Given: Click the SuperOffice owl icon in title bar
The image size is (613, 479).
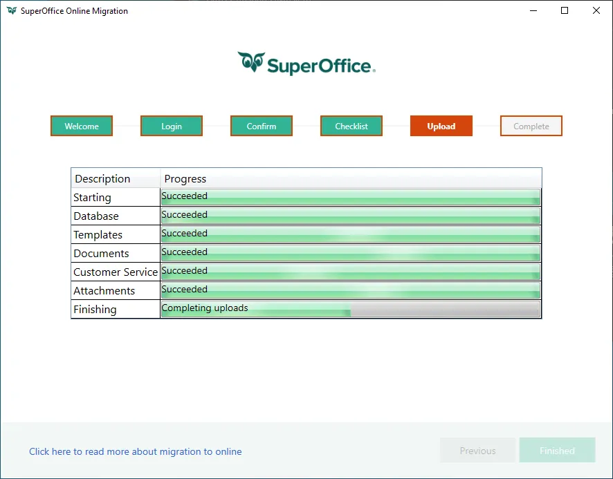Looking at the screenshot, I should pos(12,11).
